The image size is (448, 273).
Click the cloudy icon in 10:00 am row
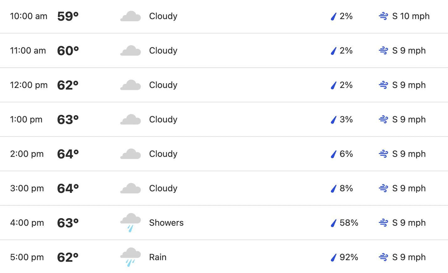pos(131,16)
